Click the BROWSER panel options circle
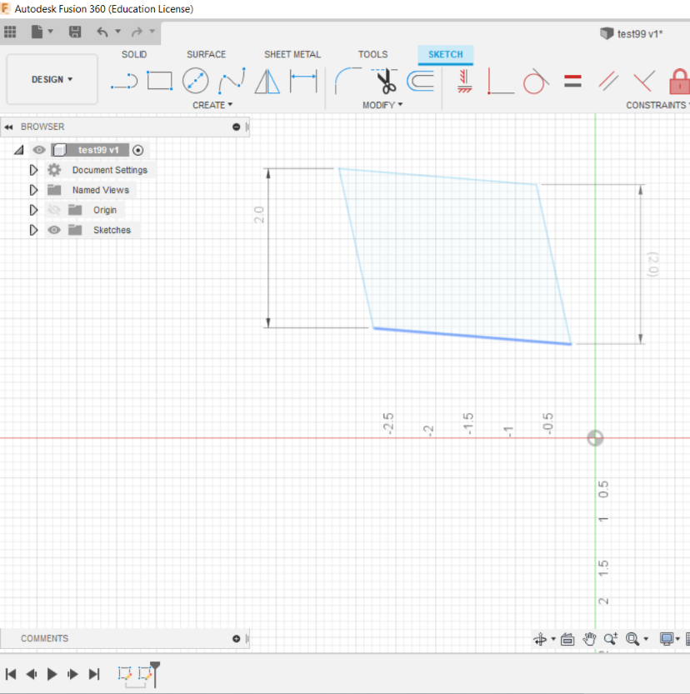 [x=237, y=127]
